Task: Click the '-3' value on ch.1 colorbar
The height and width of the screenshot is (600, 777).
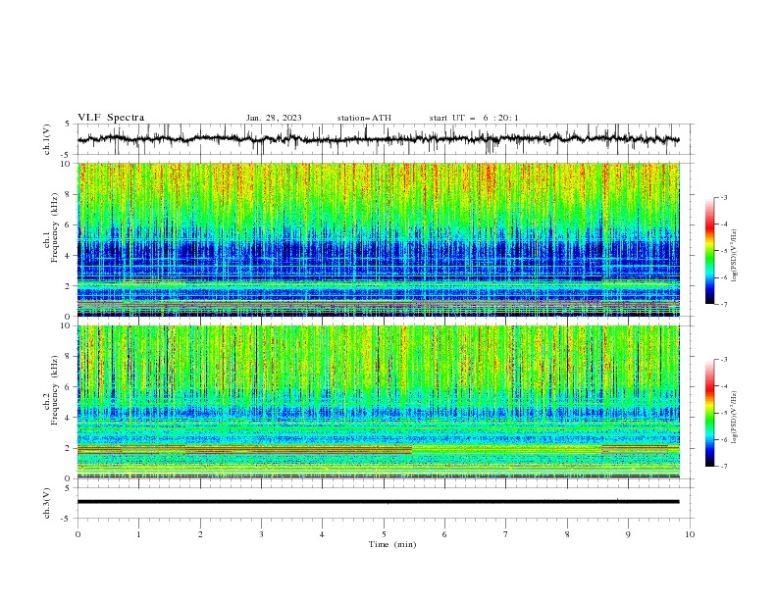Action: point(723,197)
